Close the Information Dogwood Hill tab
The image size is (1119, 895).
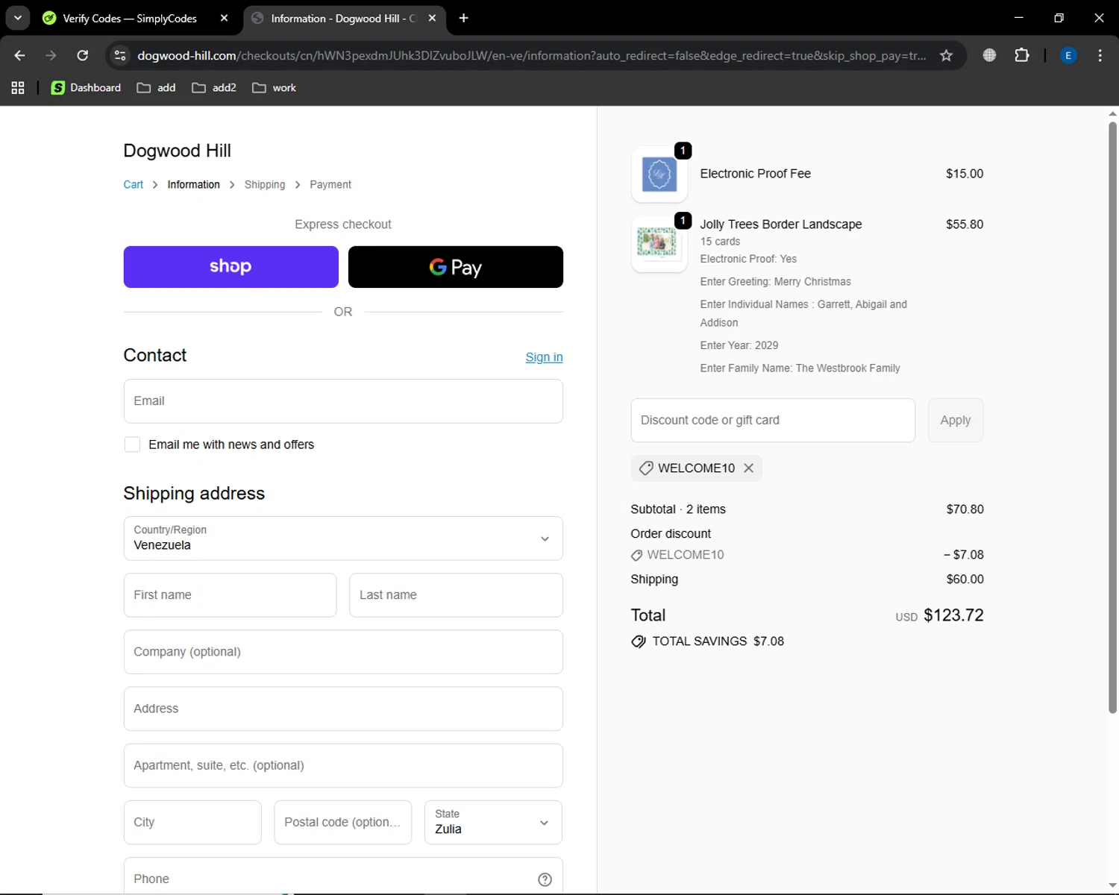click(x=432, y=18)
